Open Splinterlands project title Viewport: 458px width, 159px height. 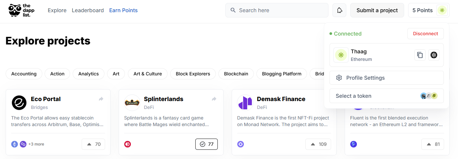coord(164,99)
